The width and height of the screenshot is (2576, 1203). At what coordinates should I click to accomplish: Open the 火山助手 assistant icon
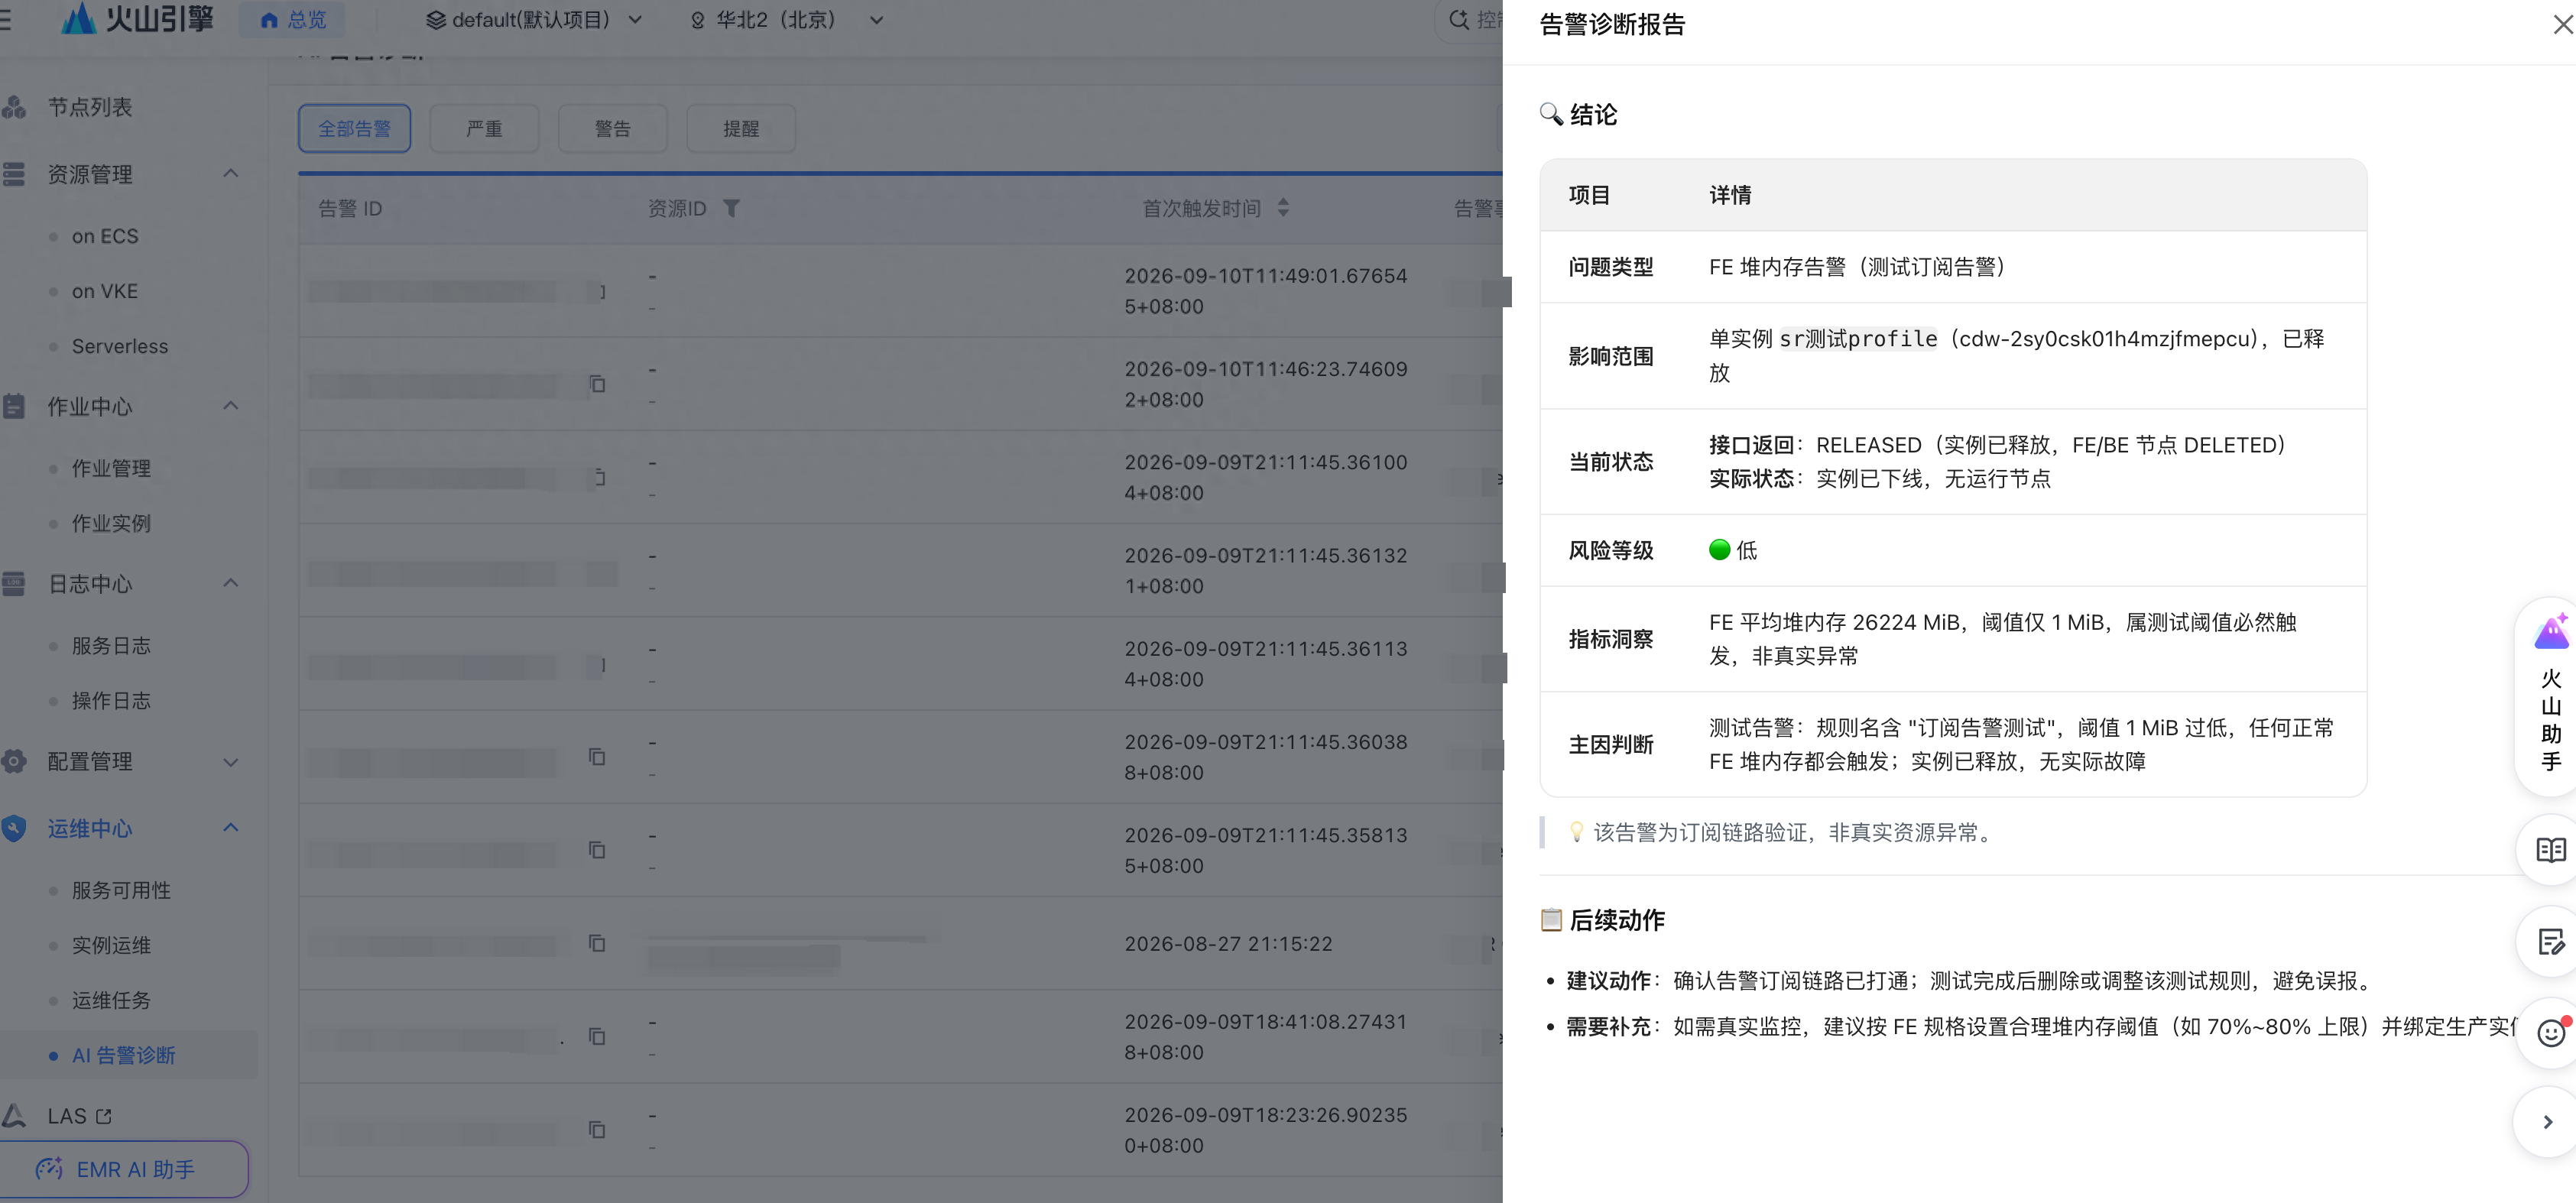click(2551, 697)
